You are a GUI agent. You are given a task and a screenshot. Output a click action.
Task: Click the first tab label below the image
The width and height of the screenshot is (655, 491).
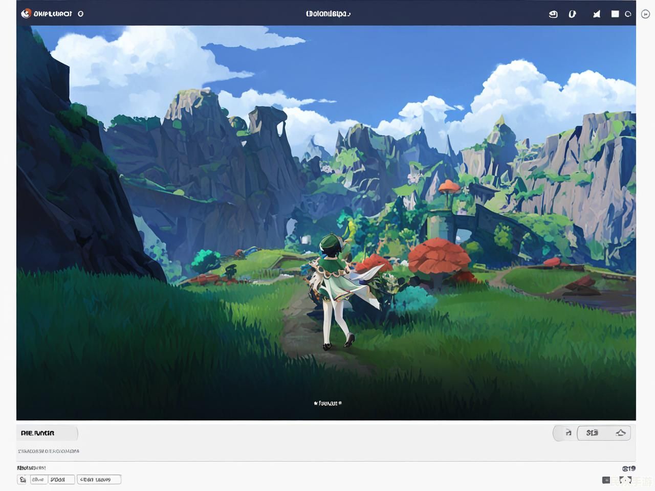[x=37, y=433]
